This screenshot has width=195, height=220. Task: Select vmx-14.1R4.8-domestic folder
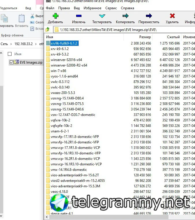[69, 170]
